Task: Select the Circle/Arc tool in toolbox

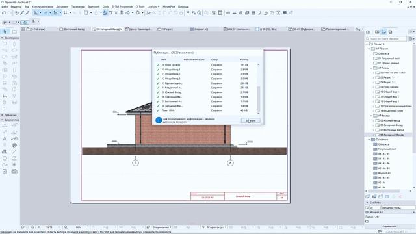Action: coord(5,158)
